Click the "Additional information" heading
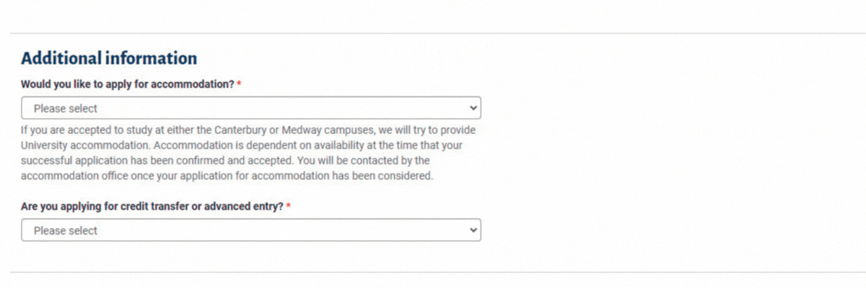 point(109,58)
